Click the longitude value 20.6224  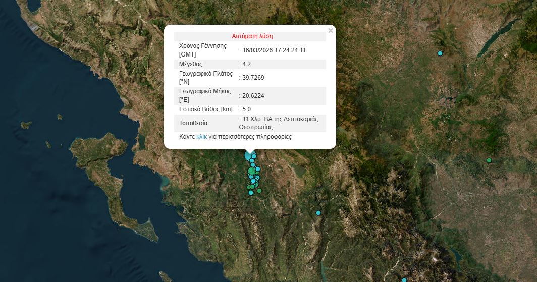[x=253, y=95]
